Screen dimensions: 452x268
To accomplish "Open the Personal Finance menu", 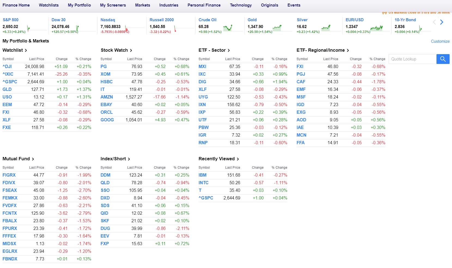I will point(204,5).
